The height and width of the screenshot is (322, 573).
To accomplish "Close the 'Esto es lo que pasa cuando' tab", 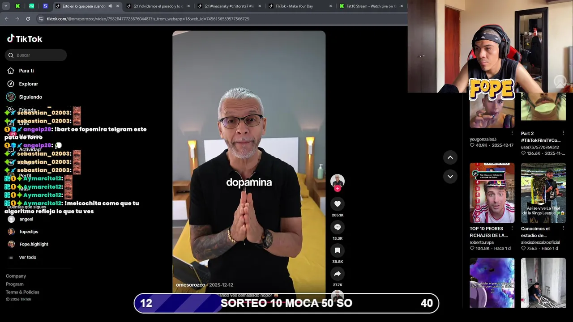I will tap(117, 6).
